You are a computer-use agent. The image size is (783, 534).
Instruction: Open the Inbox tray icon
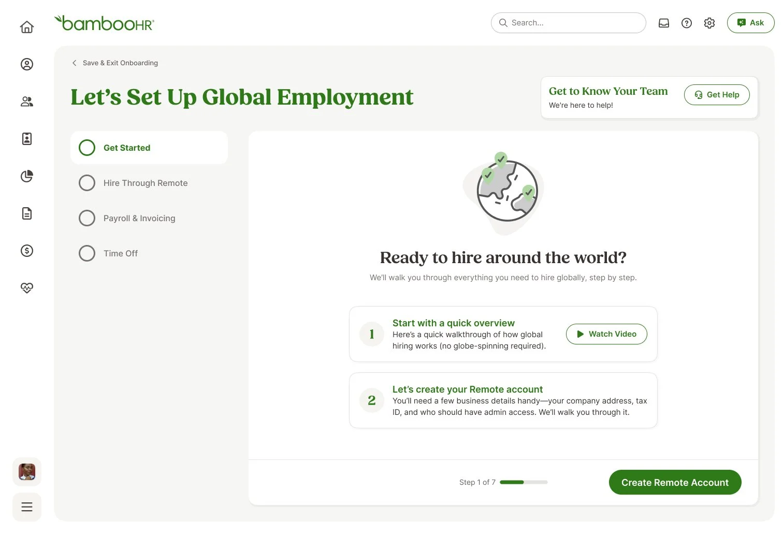pos(664,23)
